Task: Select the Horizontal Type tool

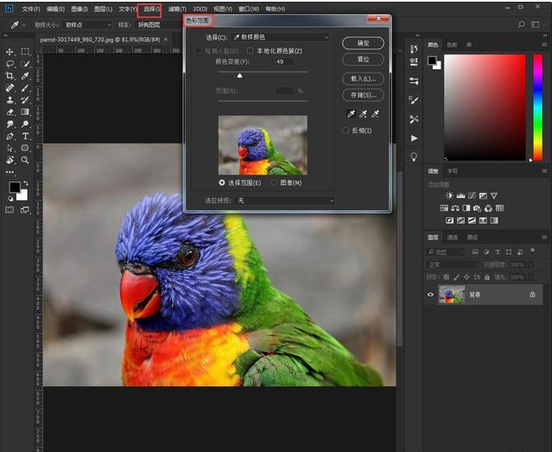Action: (25, 136)
